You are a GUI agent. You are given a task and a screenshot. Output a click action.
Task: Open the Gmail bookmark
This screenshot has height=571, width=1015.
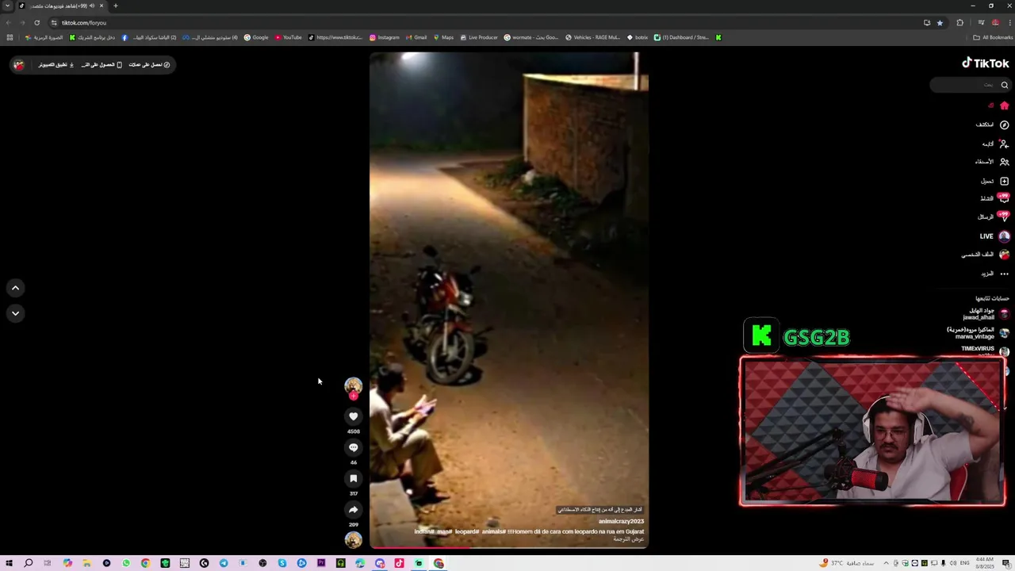click(416, 37)
